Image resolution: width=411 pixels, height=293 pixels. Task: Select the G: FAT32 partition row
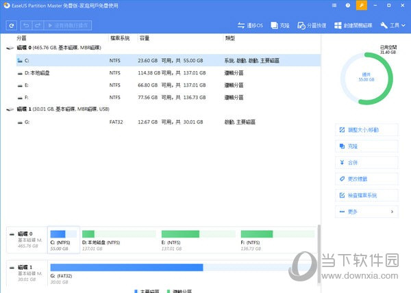pyautogui.click(x=169, y=122)
